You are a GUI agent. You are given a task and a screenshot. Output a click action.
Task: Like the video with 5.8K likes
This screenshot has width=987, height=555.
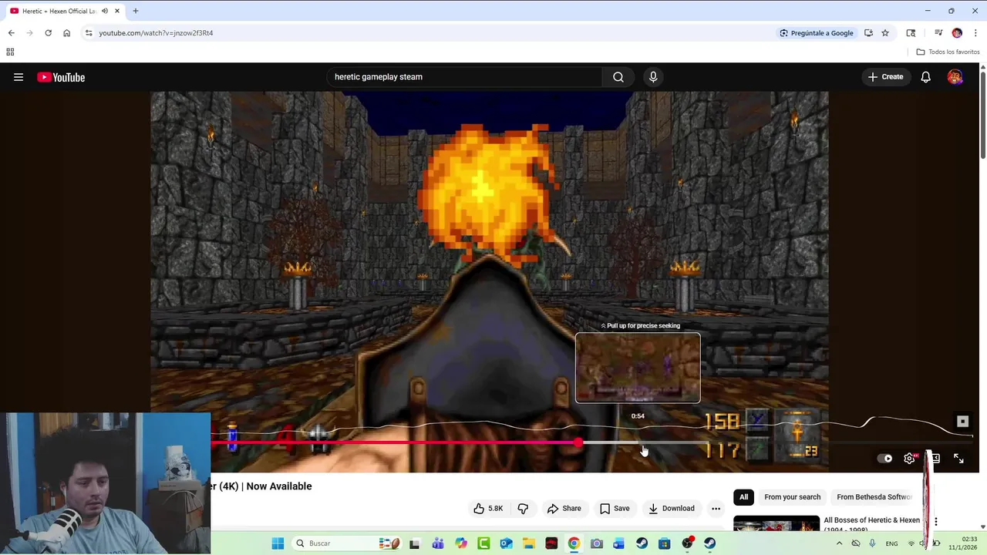click(488, 509)
